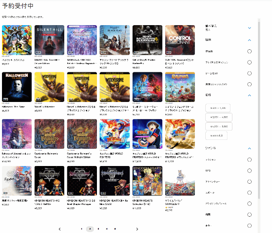The image size is (272, 233).
Task: Open the Japanese-titled cover left of Kingdom Hearts
Action: click(x=17, y=181)
